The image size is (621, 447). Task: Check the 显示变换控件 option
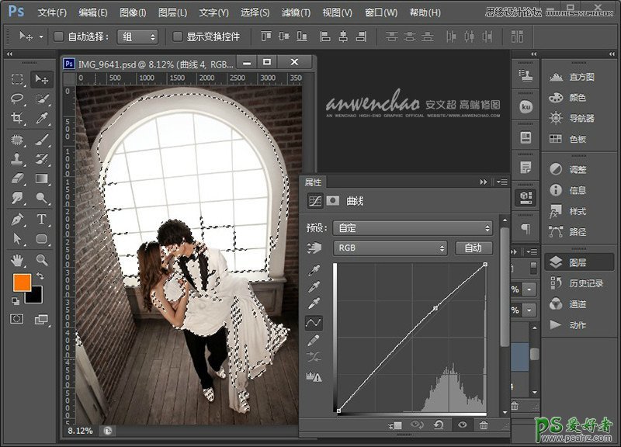coord(177,36)
